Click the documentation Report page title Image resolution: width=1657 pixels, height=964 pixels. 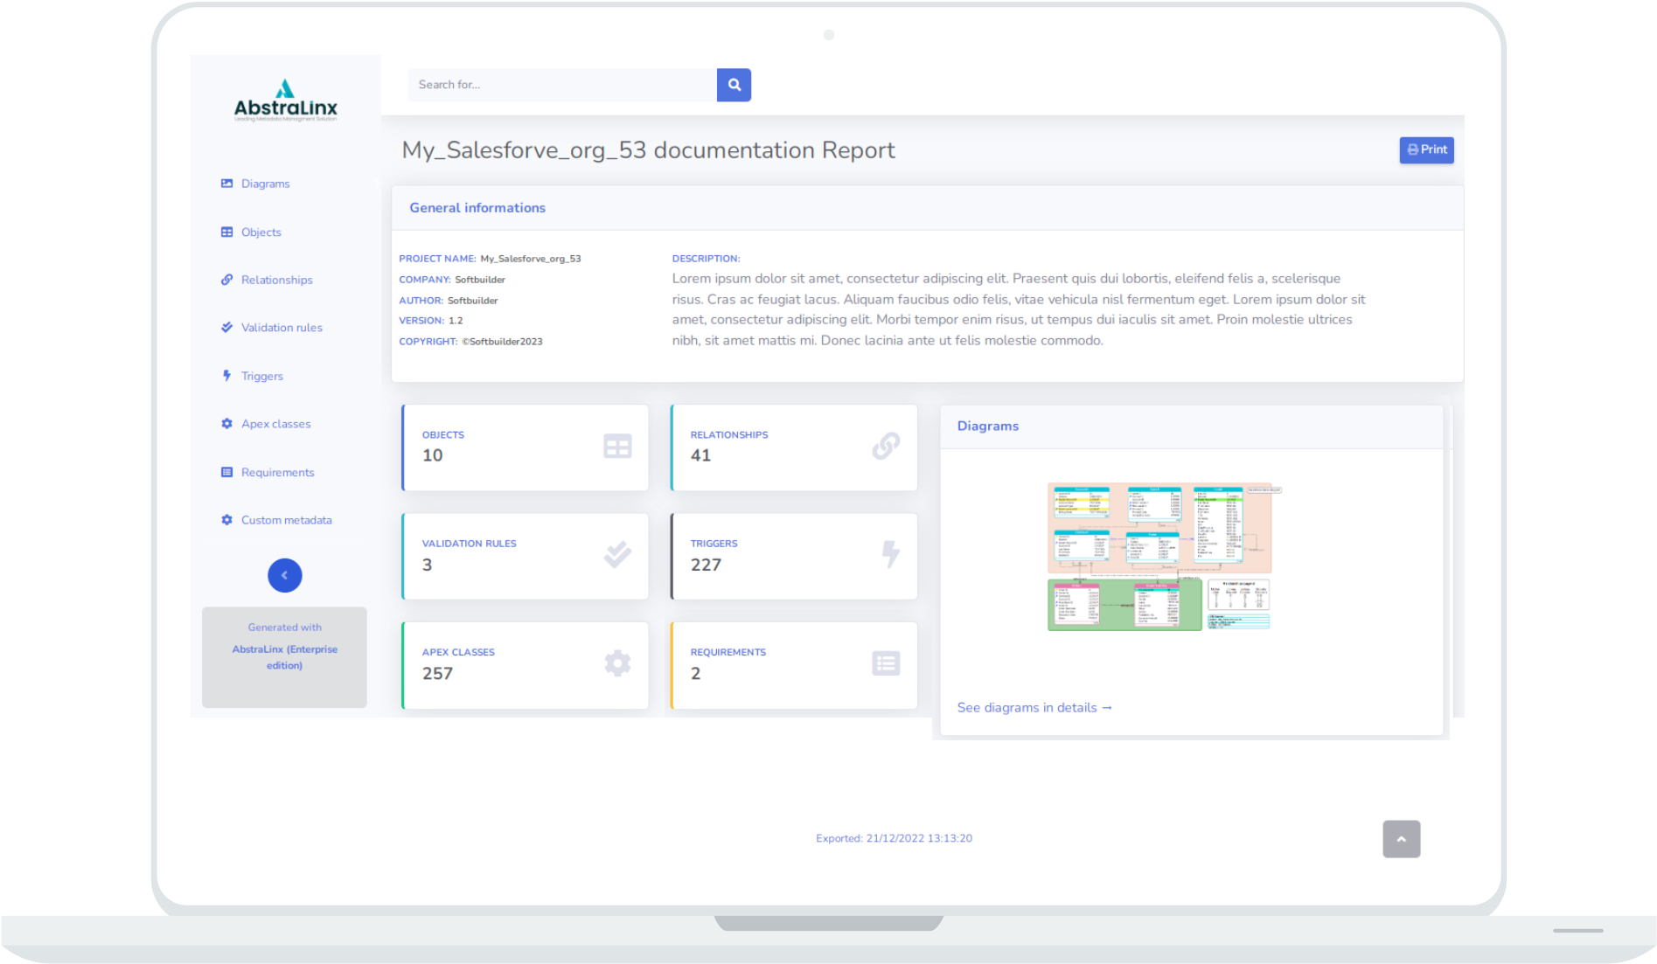pos(648,150)
